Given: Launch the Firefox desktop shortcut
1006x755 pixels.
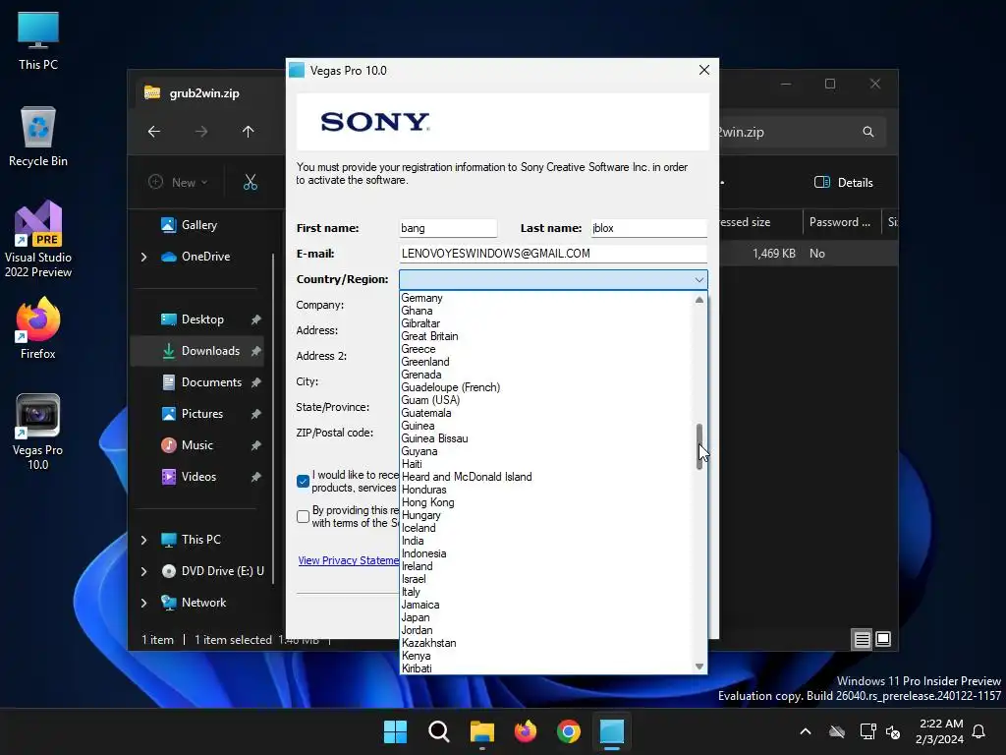Looking at the screenshot, I should tap(38, 328).
